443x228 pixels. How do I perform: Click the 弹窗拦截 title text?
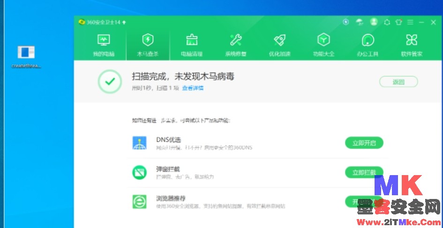pos(168,169)
